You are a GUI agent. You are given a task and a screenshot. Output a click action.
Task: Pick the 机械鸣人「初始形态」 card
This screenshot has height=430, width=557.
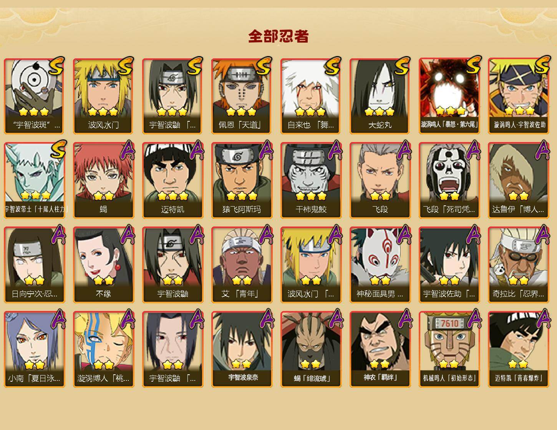point(449,349)
